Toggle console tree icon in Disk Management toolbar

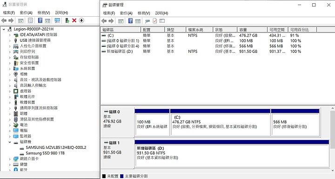coord(121,21)
